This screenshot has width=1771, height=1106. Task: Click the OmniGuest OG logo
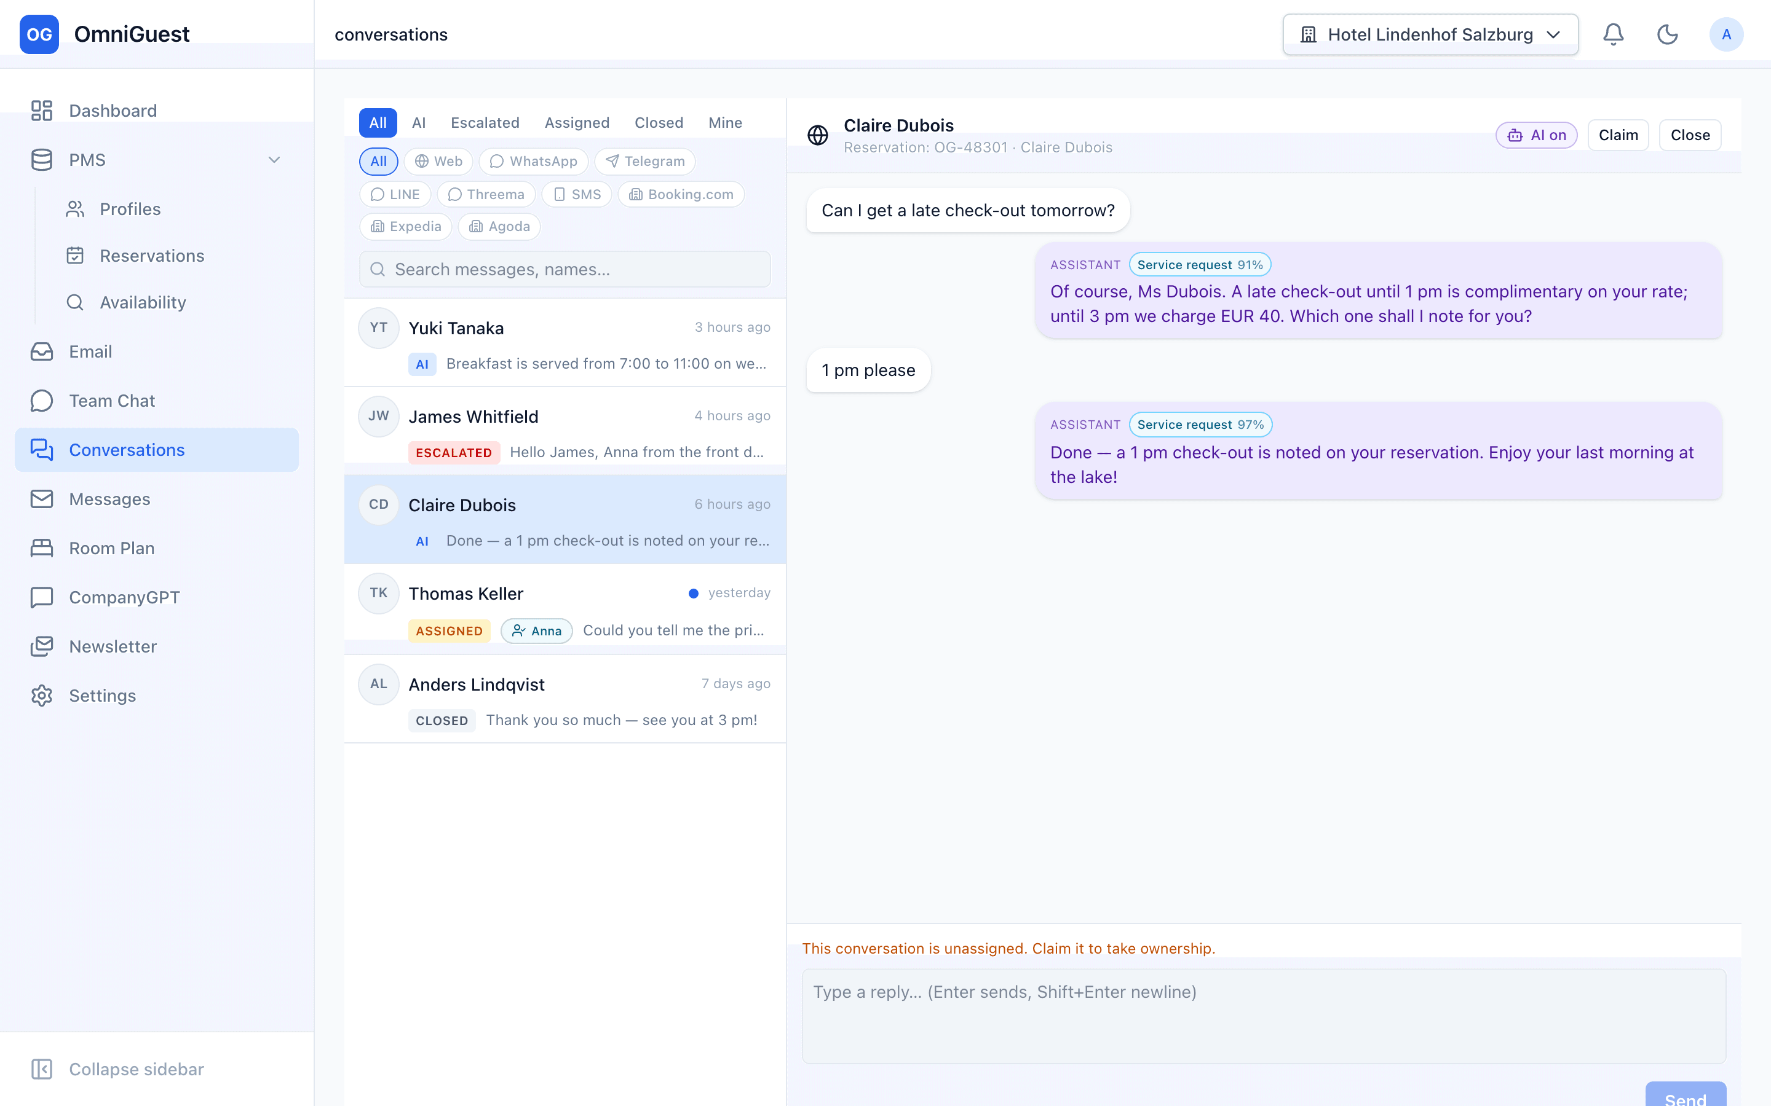39,34
